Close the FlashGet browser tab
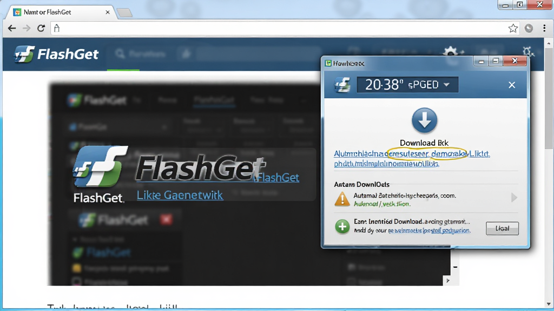554x311 pixels. pyautogui.click(x=108, y=12)
